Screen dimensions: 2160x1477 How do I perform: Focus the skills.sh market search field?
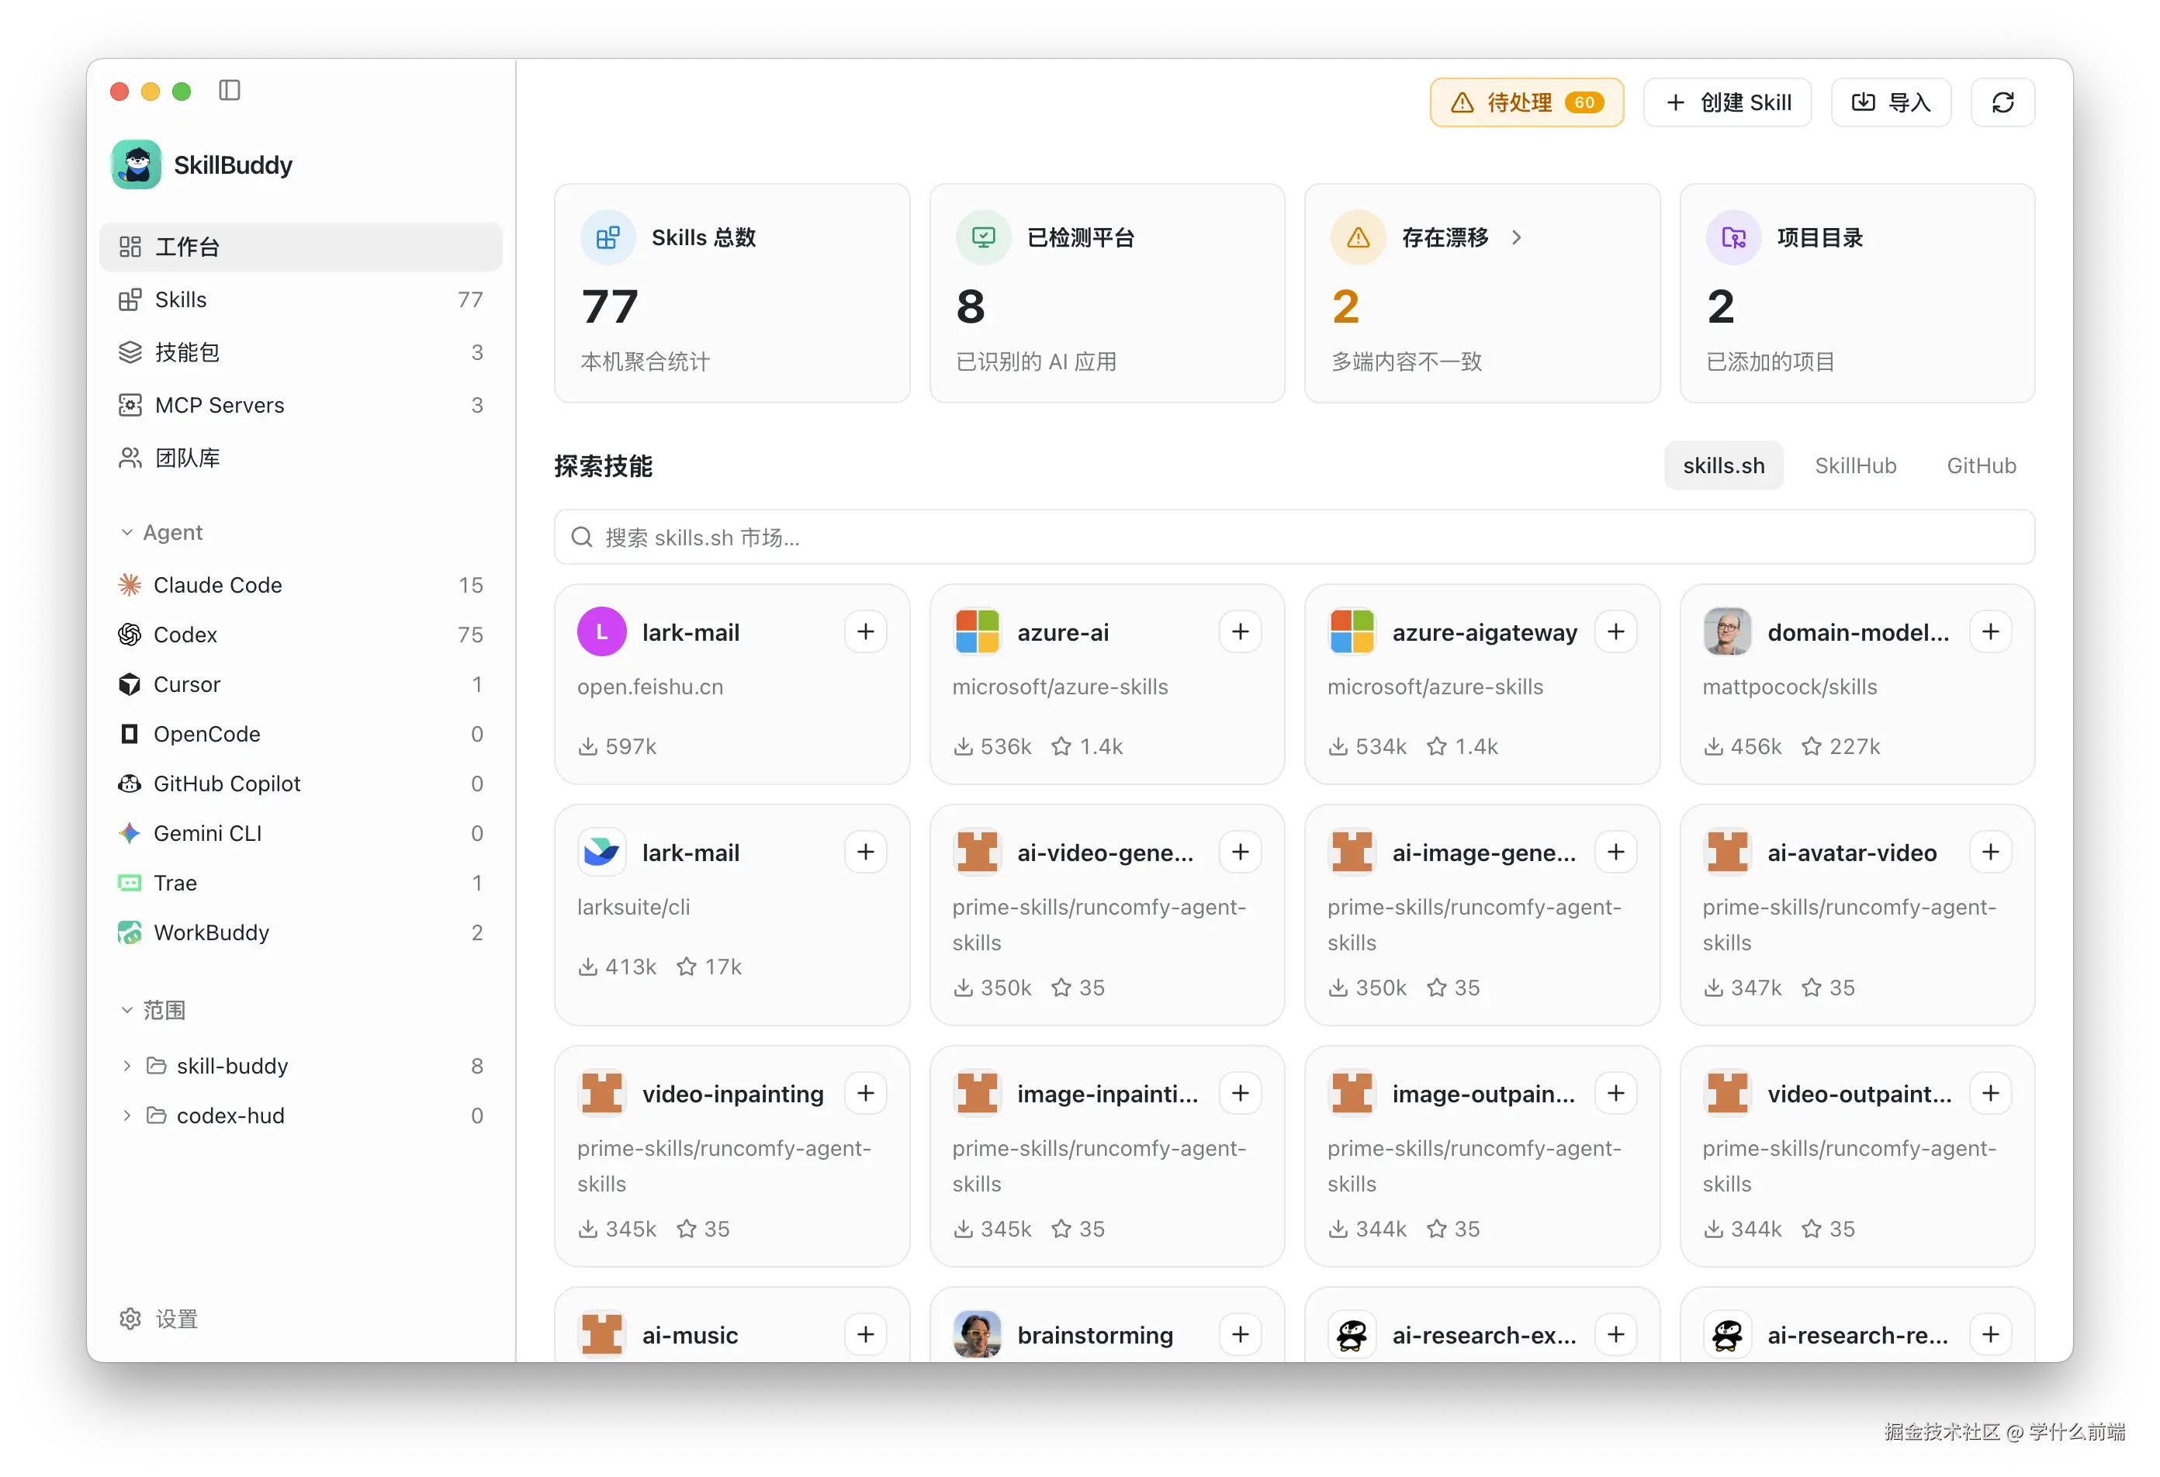(1294, 538)
